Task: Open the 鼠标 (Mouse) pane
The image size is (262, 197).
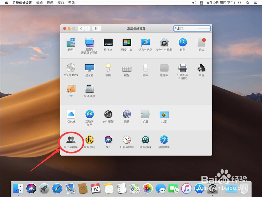Action: pyautogui.click(x=145, y=70)
